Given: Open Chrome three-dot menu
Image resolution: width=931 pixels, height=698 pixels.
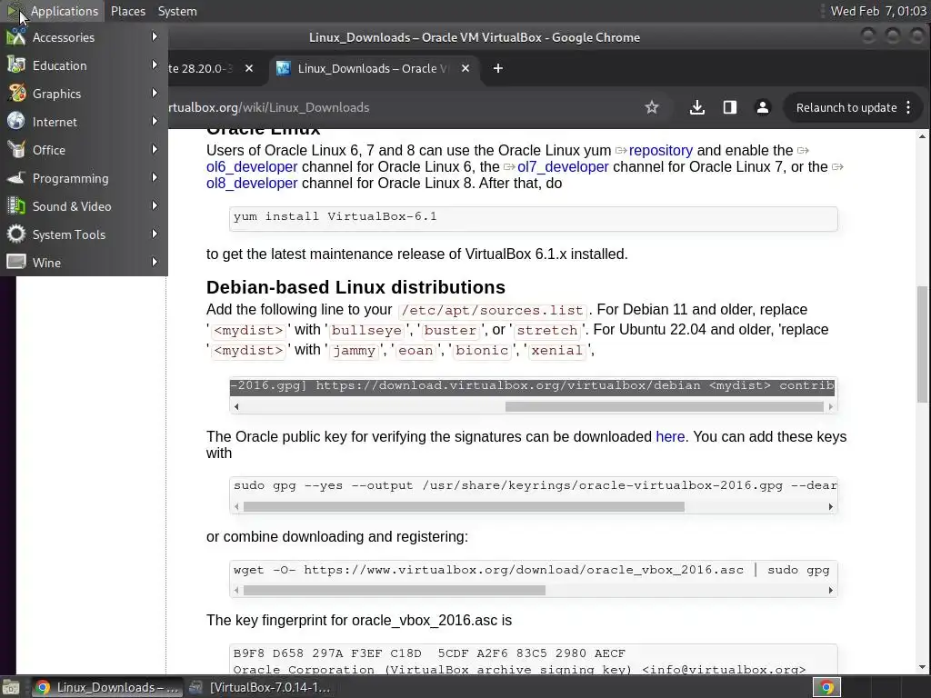Looking at the screenshot, I should (x=908, y=107).
